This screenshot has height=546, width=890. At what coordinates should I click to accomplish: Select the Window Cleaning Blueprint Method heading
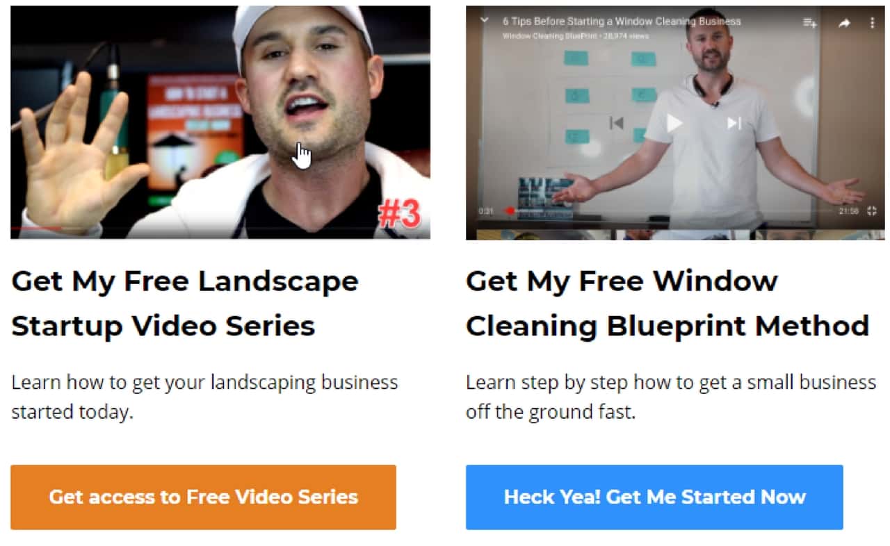(667, 304)
